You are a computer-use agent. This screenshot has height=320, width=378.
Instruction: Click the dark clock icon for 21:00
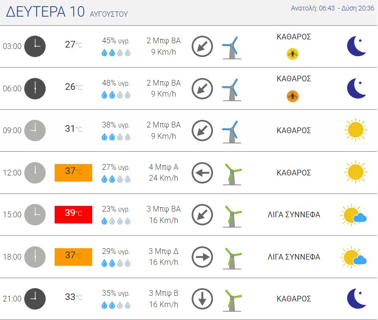[x=35, y=299]
